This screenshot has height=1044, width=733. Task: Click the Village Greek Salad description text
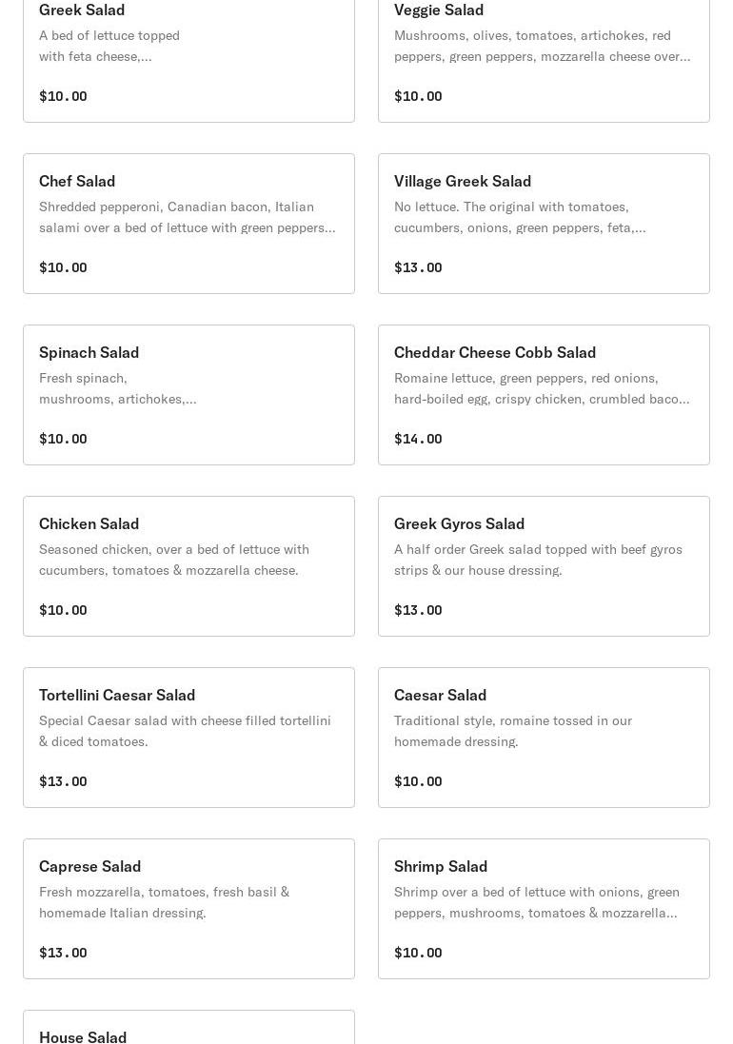[x=520, y=217]
